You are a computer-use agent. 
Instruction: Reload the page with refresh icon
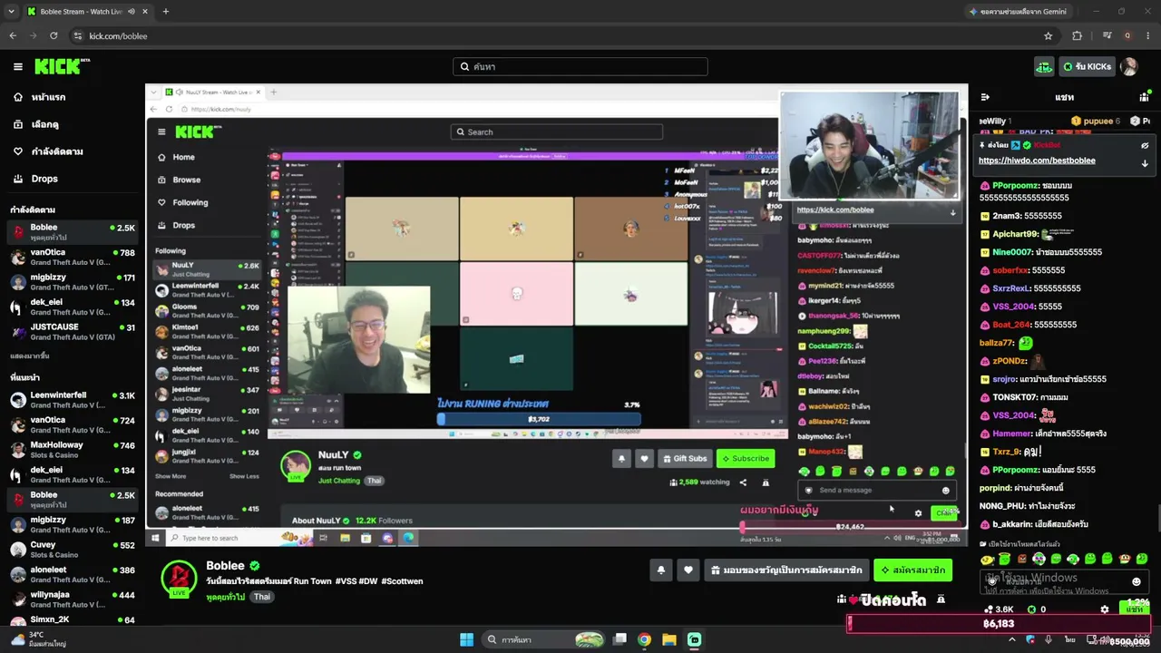pyautogui.click(x=54, y=35)
